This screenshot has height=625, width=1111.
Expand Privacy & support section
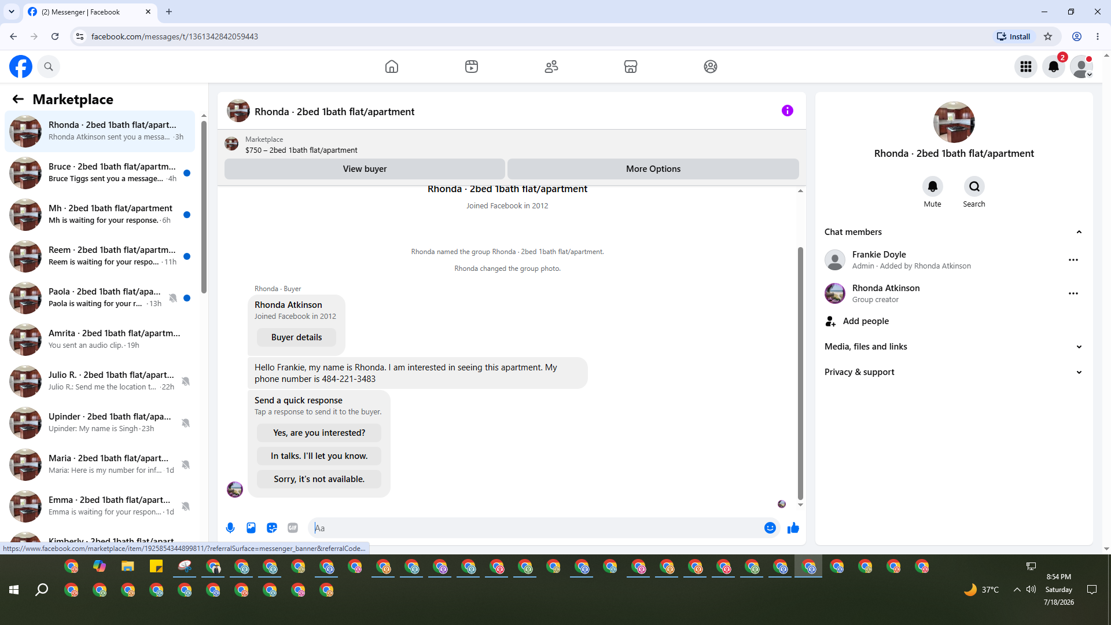(x=954, y=372)
